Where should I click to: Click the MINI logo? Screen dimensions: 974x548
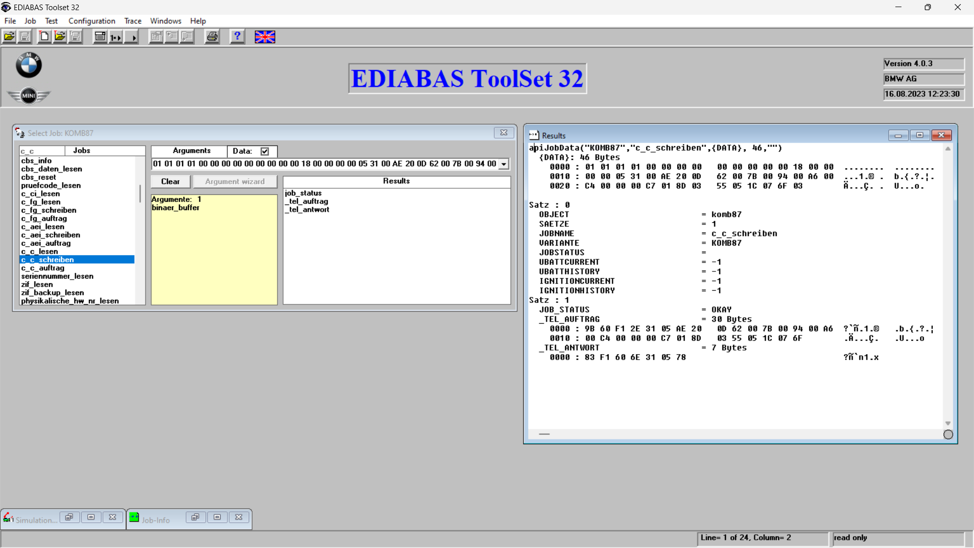pos(29,95)
